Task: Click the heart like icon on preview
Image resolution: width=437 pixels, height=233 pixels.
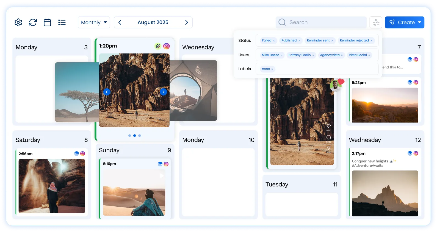Action: [x=329, y=126]
